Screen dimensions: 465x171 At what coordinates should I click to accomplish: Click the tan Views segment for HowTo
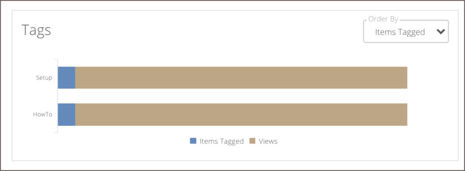(x=241, y=115)
